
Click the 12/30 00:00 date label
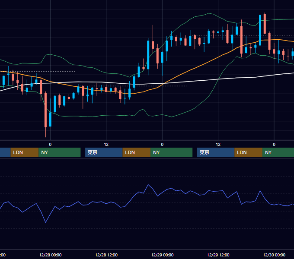(274, 255)
